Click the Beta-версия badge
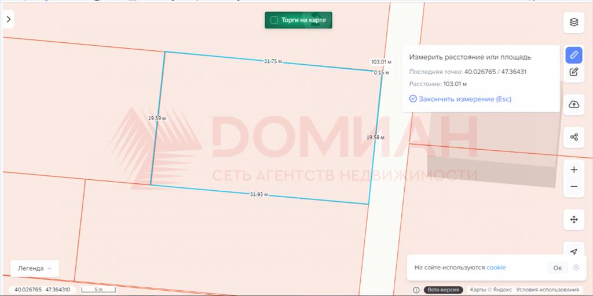593x296 pixels. tap(444, 290)
